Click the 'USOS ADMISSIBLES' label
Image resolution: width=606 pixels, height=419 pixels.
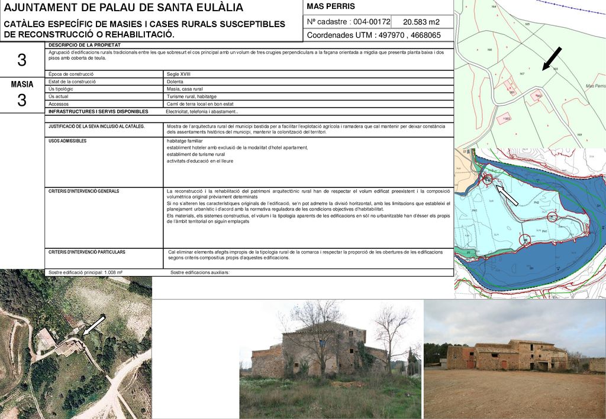click(67, 141)
